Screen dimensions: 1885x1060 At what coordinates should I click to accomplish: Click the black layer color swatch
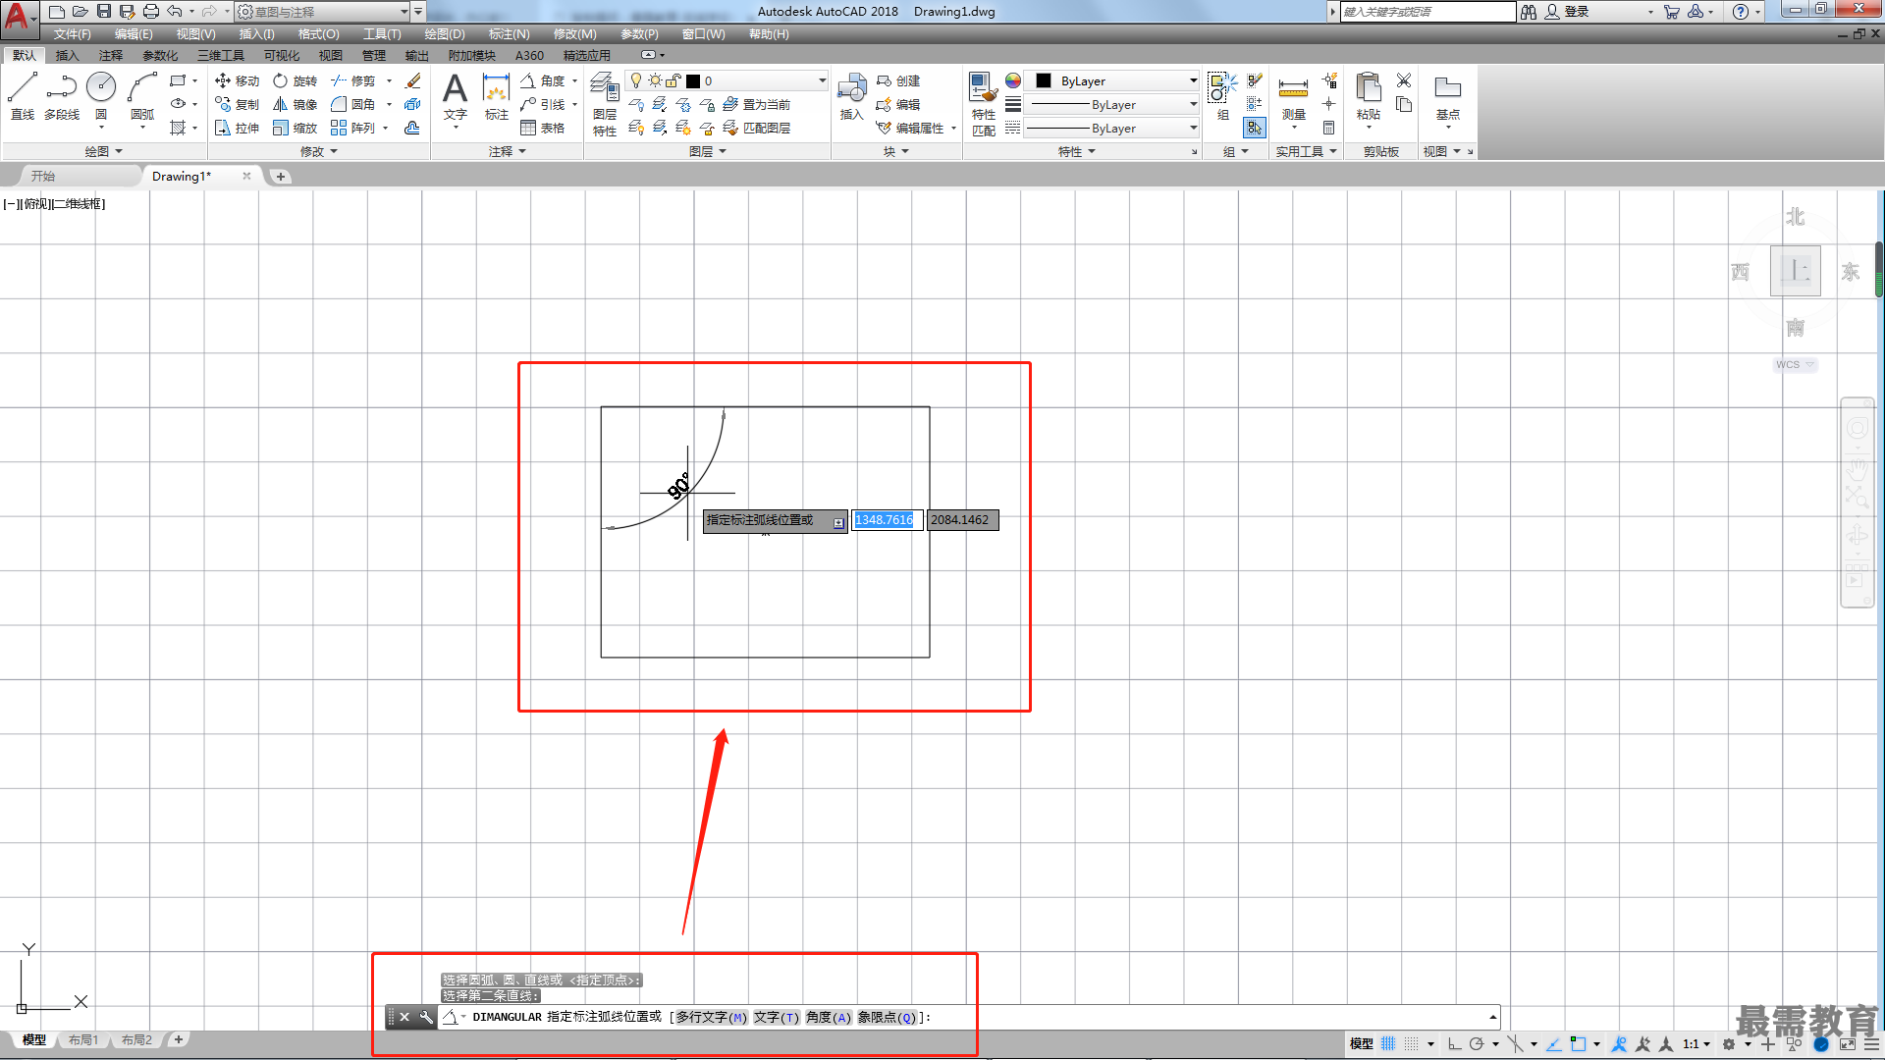(693, 80)
